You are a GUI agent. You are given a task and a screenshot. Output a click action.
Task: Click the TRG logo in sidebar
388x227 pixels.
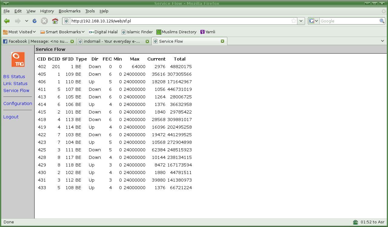18,59
